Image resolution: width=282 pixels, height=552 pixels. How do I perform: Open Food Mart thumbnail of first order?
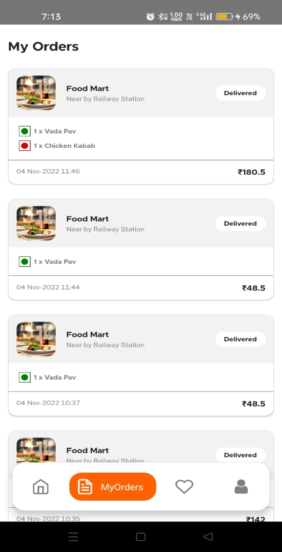pos(36,93)
